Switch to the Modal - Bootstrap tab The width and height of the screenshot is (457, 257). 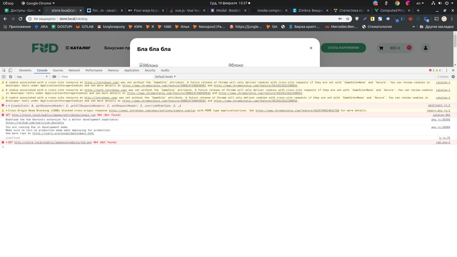coord(228,10)
